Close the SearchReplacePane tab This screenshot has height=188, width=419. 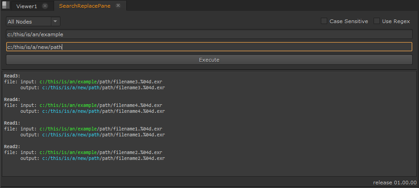click(118, 5)
